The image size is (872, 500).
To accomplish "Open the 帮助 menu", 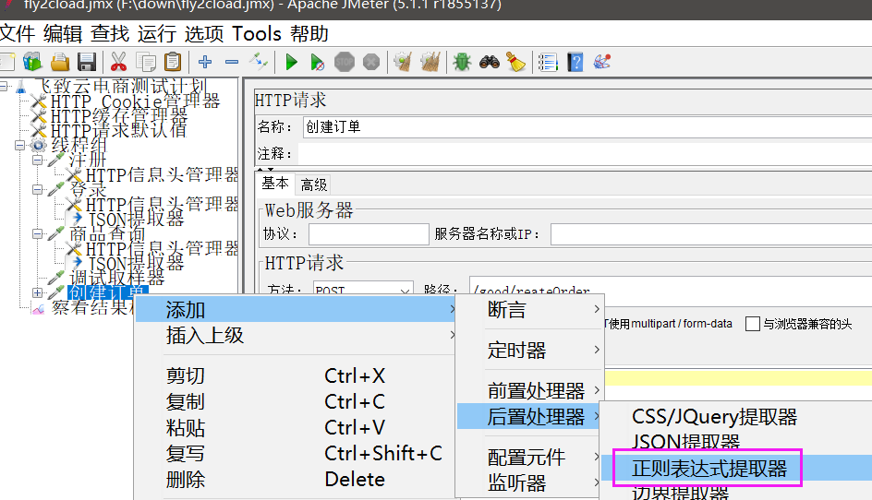I will click(309, 34).
